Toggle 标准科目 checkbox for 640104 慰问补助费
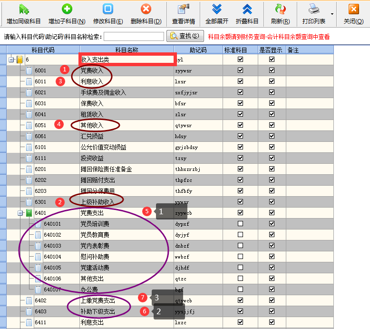This screenshot has width=370, height=329. tap(240, 256)
